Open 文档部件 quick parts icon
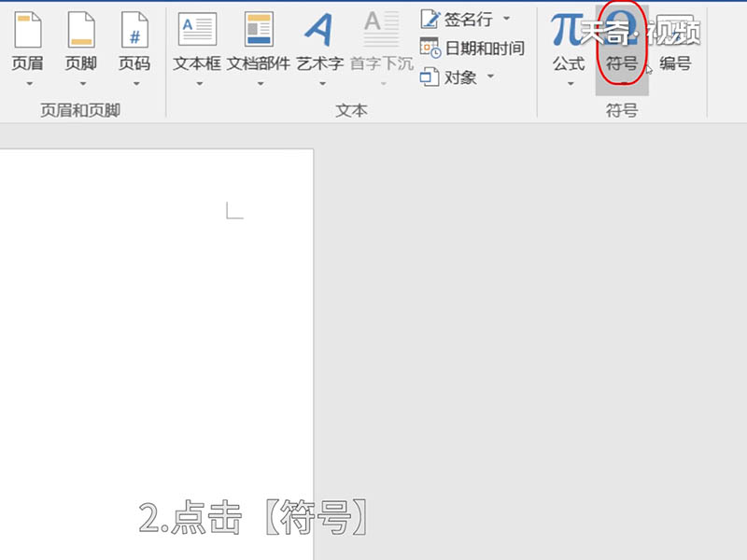Image resolution: width=747 pixels, height=560 pixels. point(259,30)
